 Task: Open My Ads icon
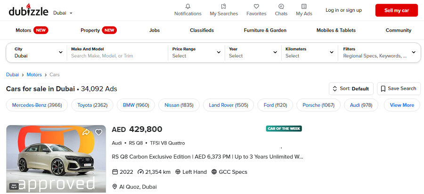[304, 7]
